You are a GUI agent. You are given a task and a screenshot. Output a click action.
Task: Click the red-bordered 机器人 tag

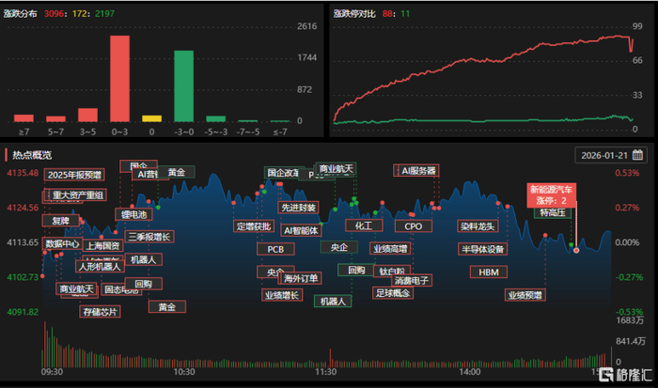click(143, 259)
